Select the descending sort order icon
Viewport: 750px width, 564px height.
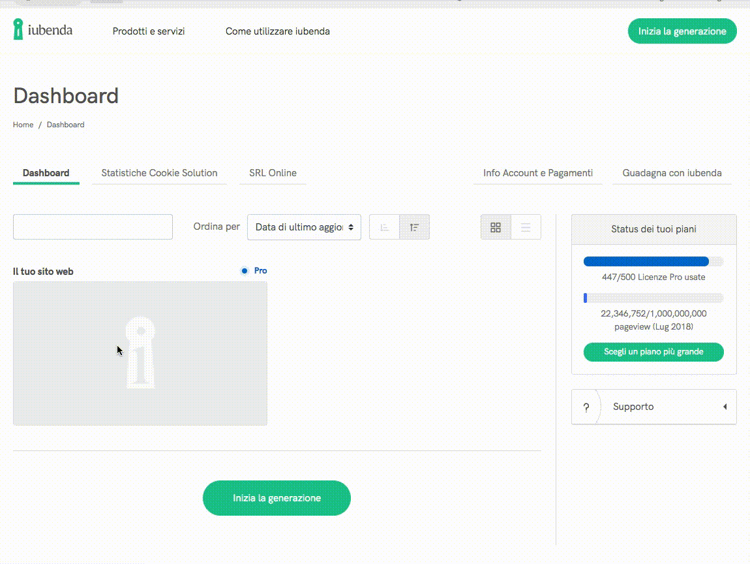pos(414,227)
